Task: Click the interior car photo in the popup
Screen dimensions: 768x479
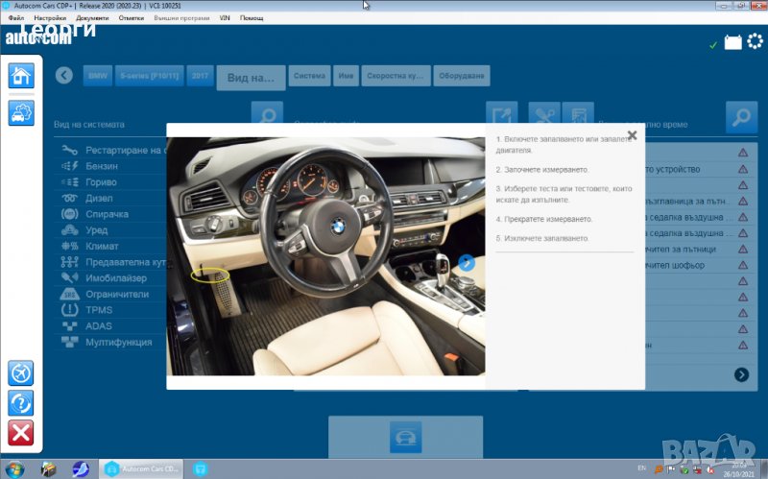Action: 325,255
